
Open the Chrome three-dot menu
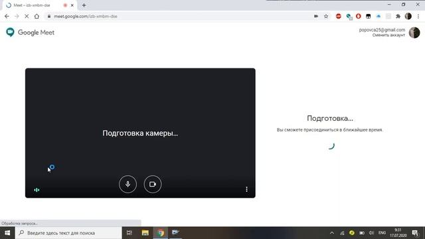(x=418, y=16)
